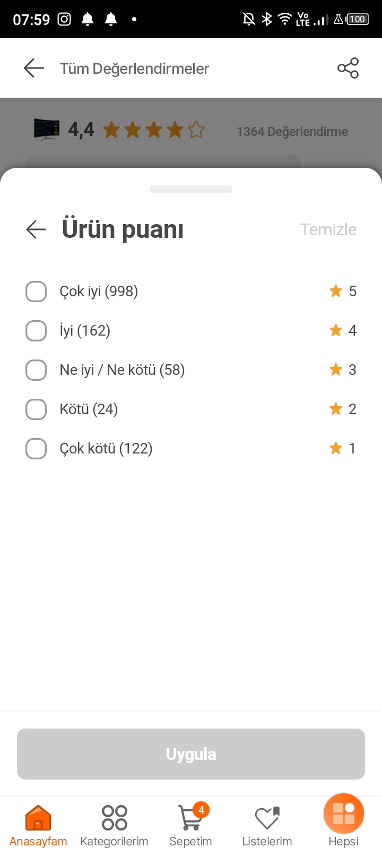Open Listelerim heart icon
Viewport: 382px width, 856px height.
267,818
